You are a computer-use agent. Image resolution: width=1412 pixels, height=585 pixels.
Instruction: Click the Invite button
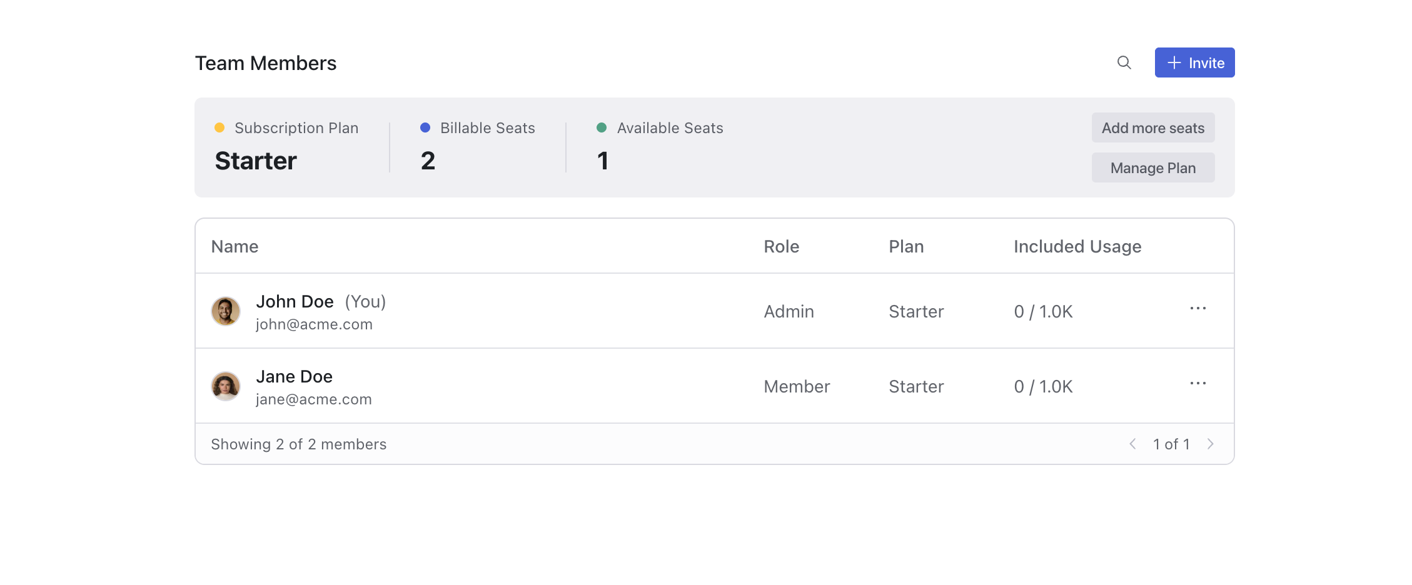point(1194,62)
